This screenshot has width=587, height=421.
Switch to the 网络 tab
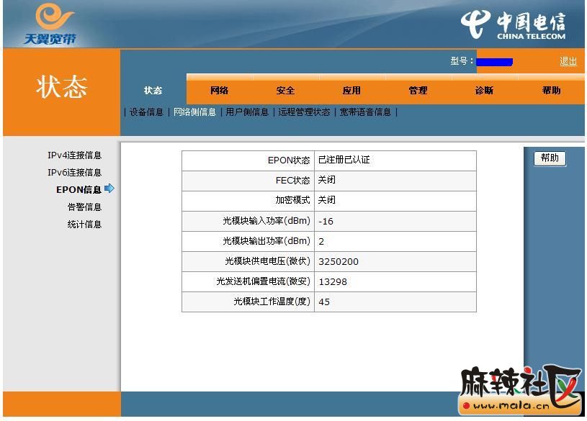[219, 91]
